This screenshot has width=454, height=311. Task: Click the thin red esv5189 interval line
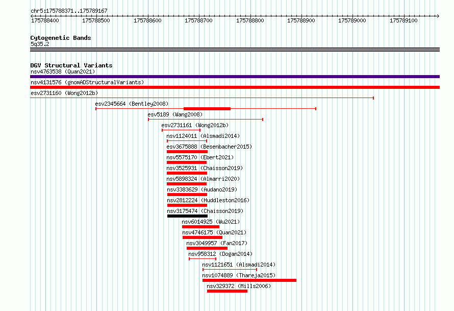206,119
